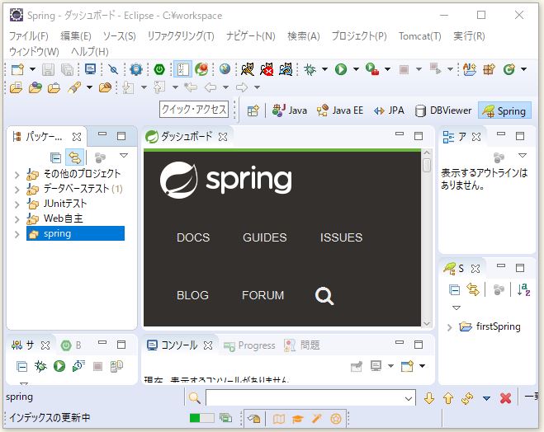Open the search combo box dropdown
Viewport: 544px width, 432px height.
pos(409,398)
